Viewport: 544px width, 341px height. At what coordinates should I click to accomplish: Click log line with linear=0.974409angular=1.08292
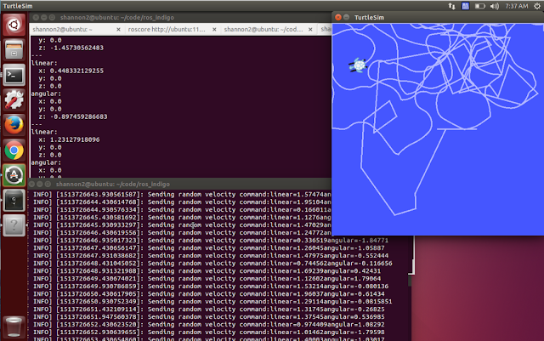click(x=209, y=324)
